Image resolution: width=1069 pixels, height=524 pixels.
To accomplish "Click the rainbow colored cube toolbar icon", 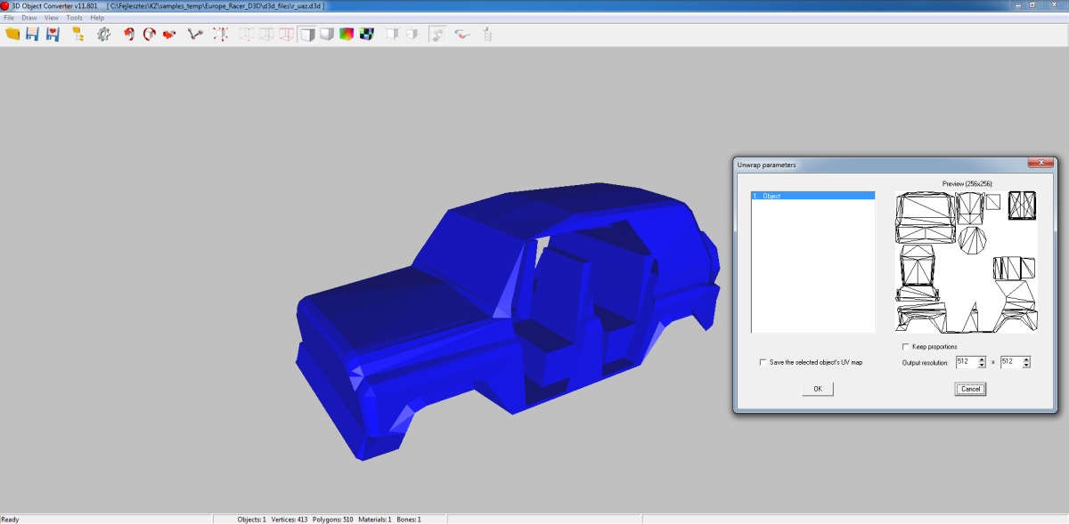I will coord(346,34).
